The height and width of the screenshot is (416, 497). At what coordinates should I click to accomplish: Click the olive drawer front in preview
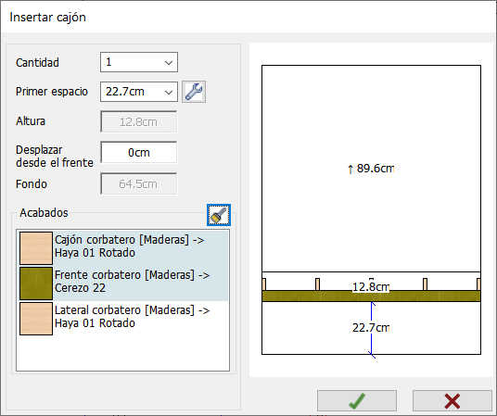(x=371, y=296)
